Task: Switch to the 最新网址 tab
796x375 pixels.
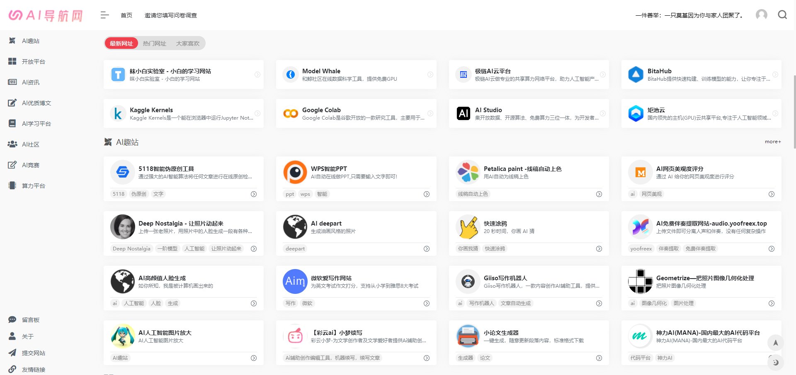Action: coord(121,43)
